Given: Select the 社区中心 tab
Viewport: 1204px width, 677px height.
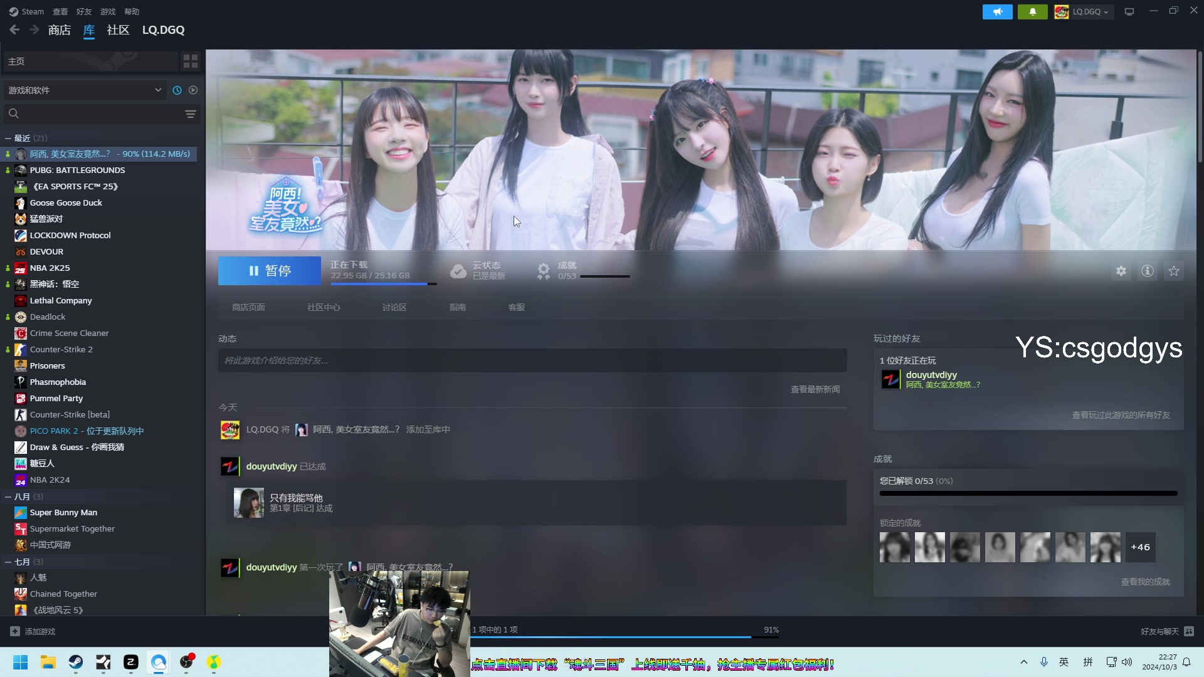Looking at the screenshot, I should [322, 308].
